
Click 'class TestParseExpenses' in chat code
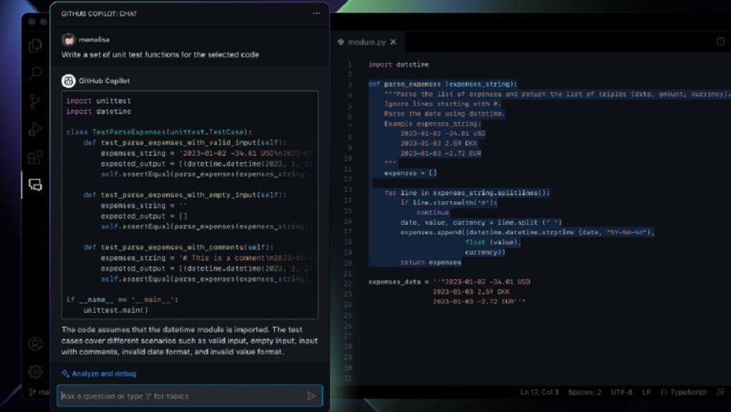pos(159,132)
